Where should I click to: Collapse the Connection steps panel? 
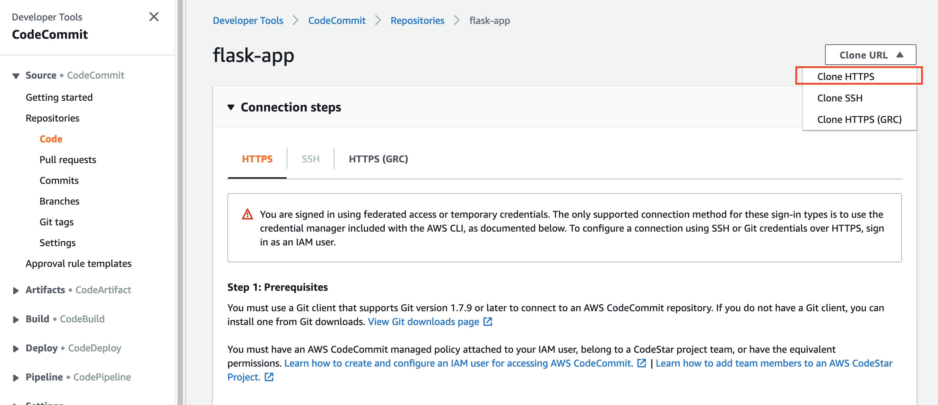point(231,107)
